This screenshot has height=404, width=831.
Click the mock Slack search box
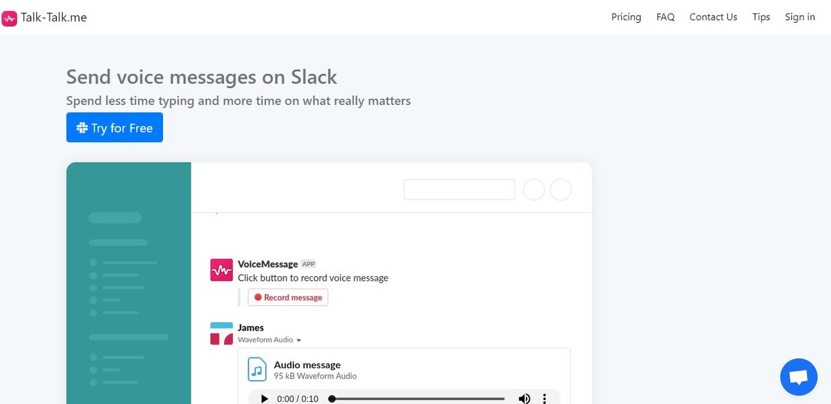point(460,189)
